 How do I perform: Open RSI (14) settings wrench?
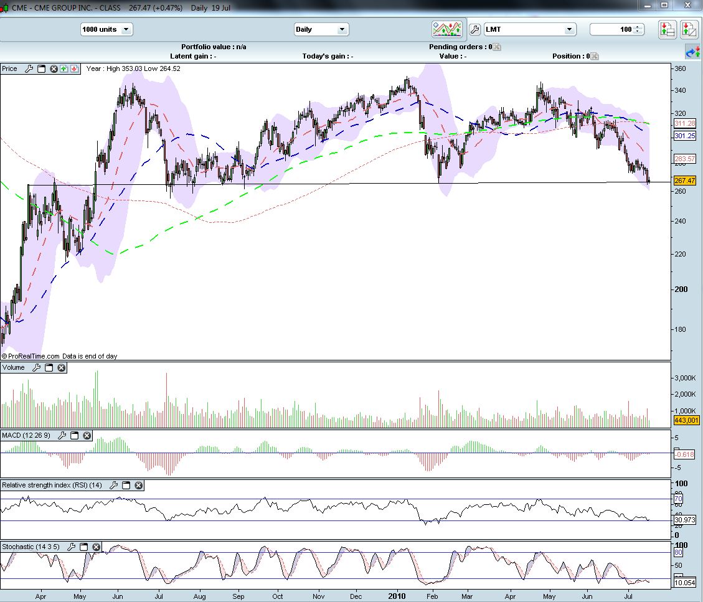(x=113, y=485)
